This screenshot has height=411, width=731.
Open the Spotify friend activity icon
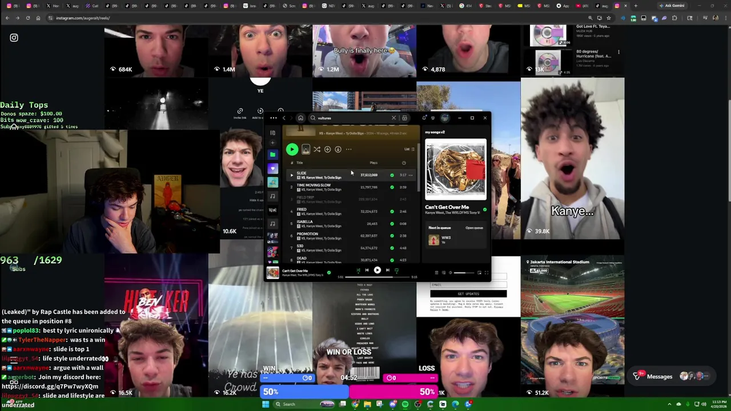coord(433,118)
